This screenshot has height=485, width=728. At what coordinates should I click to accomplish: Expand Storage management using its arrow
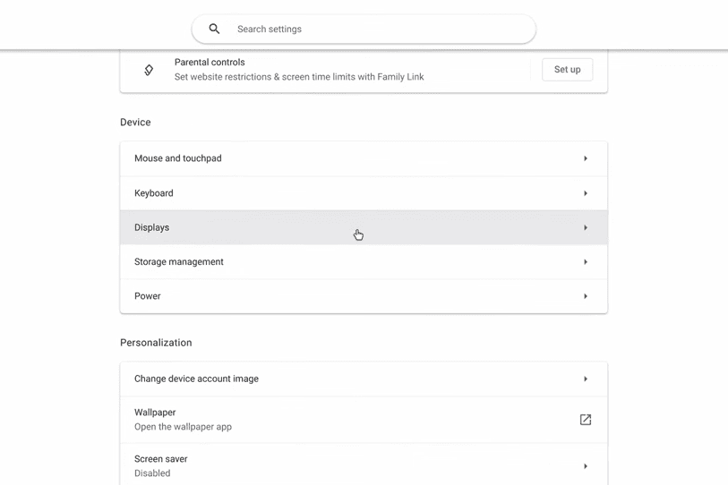tap(586, 262)
